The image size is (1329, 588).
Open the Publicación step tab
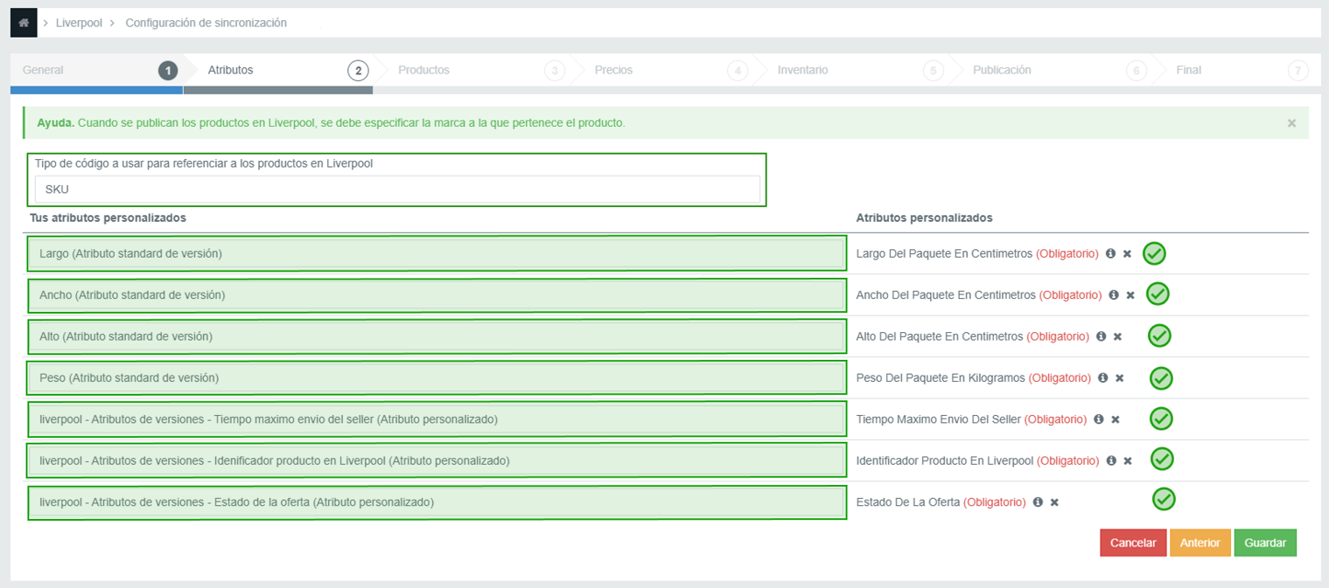coord(1050,70)
